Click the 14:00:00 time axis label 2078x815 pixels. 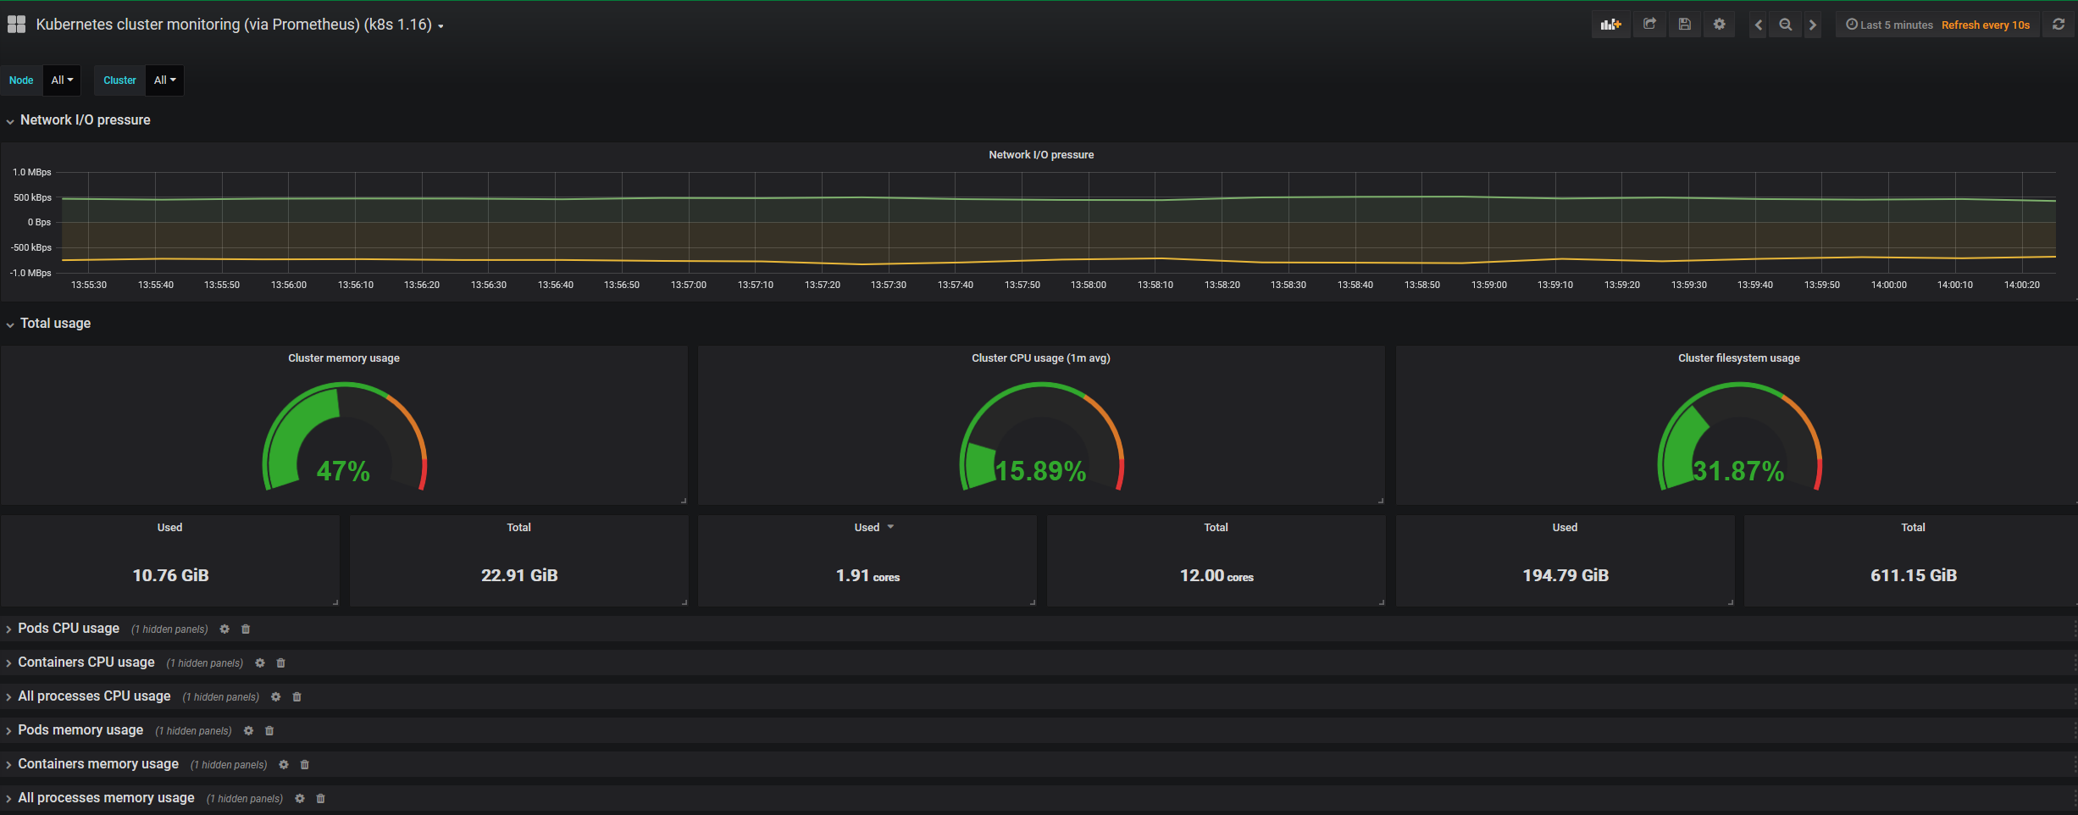coord(1889,285)
